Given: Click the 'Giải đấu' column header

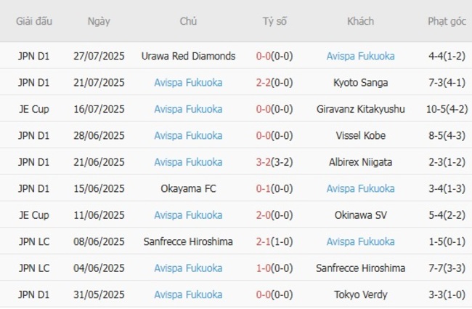Looking at the screenshot, I should click(x=35, y=21).
